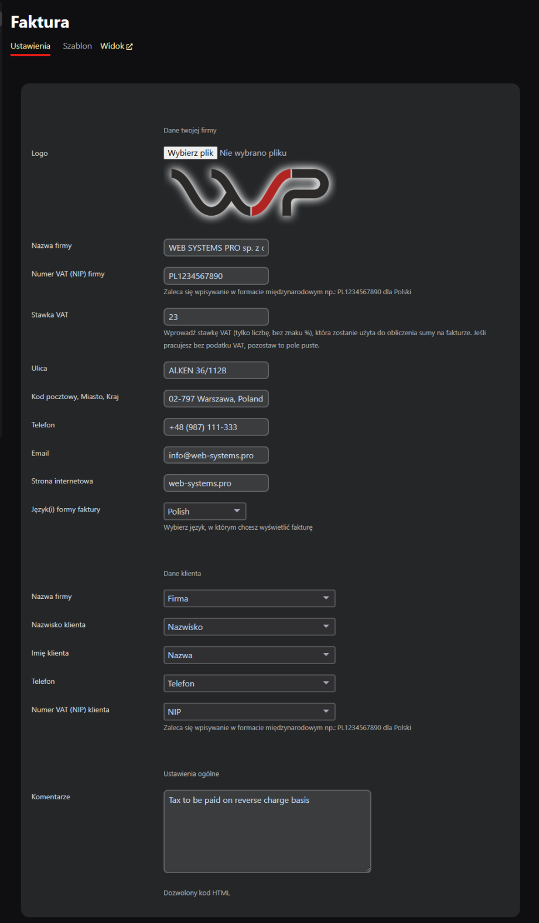
Task: Switch to the Szablon tab
Action: 77,46
